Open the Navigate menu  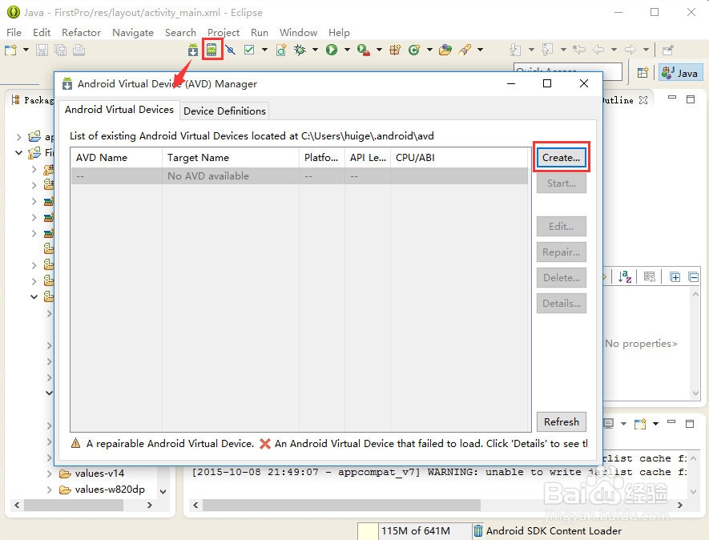pos(132,33)
